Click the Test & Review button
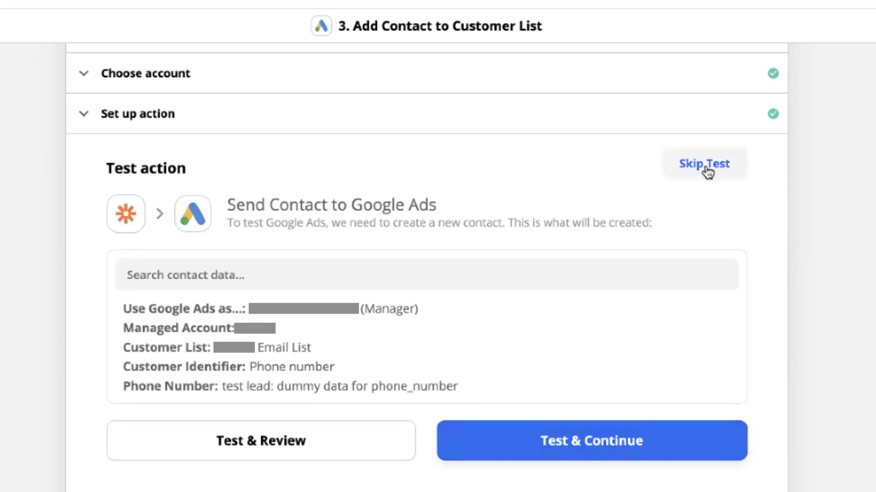The image size is (876, 492). [x=261, y=440]
